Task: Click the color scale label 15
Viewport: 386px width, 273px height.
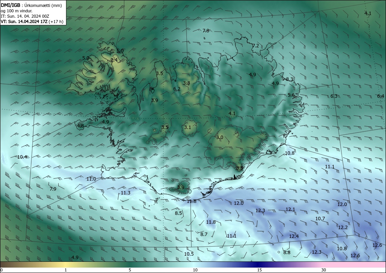Action: [259, 270]
